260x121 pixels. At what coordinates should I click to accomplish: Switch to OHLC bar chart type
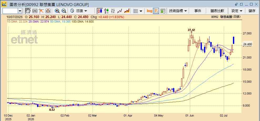click(x=113, y=11)
